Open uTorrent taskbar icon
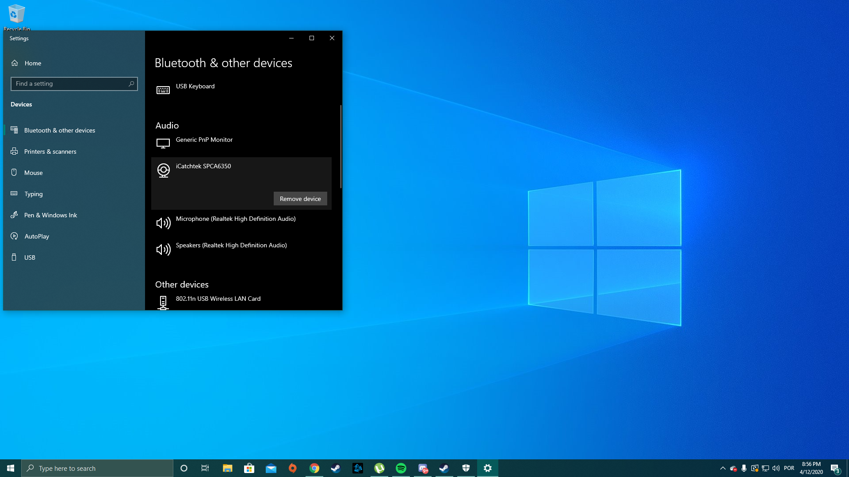849x477 pixels. 379,468
